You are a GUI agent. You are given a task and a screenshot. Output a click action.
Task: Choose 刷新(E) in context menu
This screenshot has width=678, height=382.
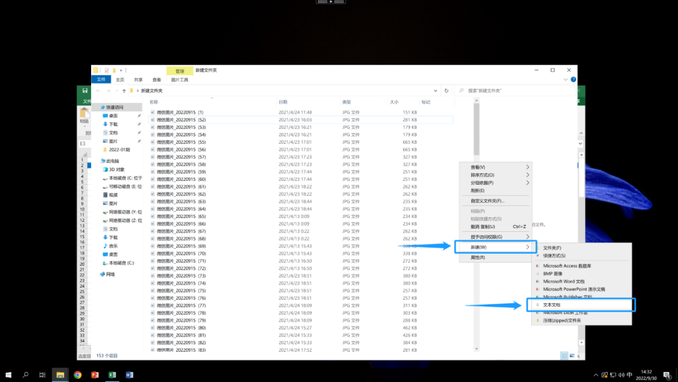[495, 191]
